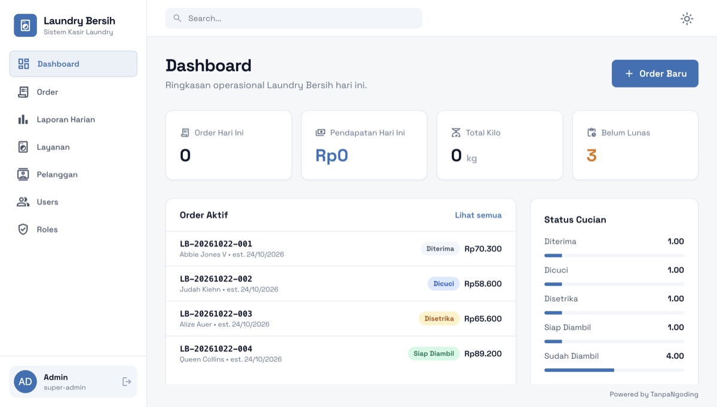Screen dimensions: 717x407
Task: Click the Siap Diambil badge in order list
Action: click(434, 353)
